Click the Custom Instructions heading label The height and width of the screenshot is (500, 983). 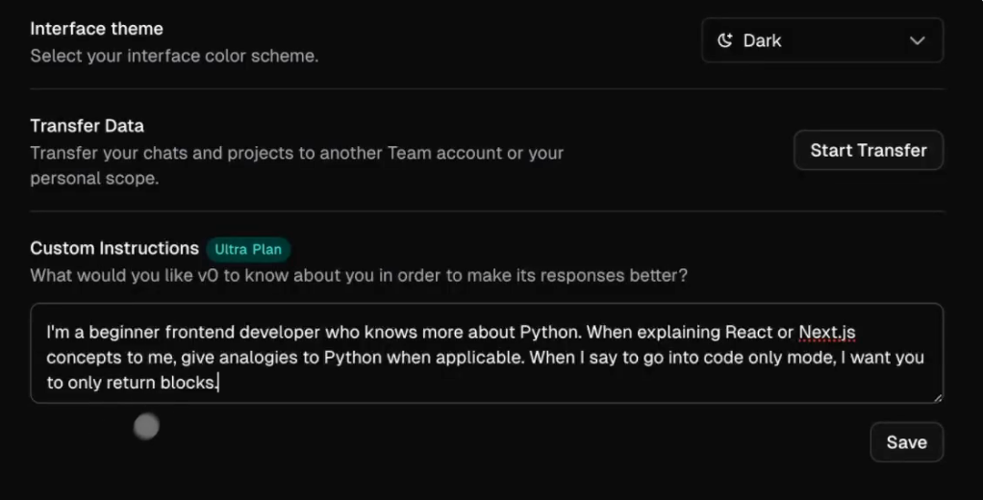tap(113, 248)
